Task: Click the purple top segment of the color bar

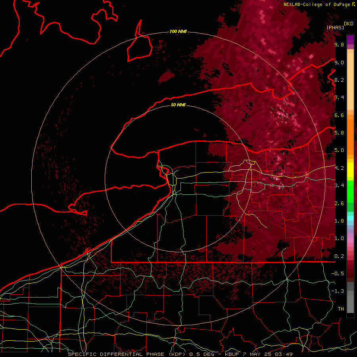Action: click(x=350, y=40)
